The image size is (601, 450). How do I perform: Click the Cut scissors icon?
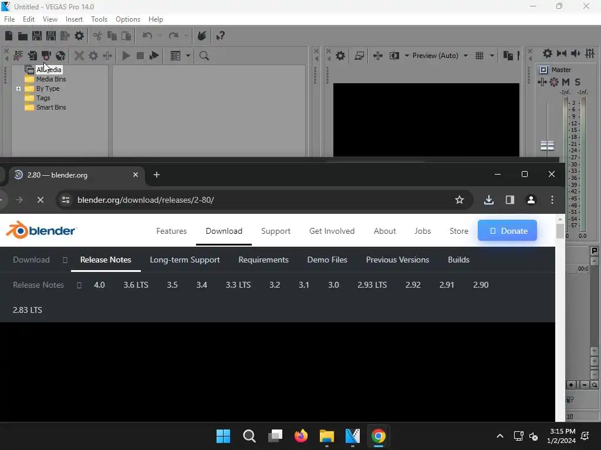tap(98, 36)
